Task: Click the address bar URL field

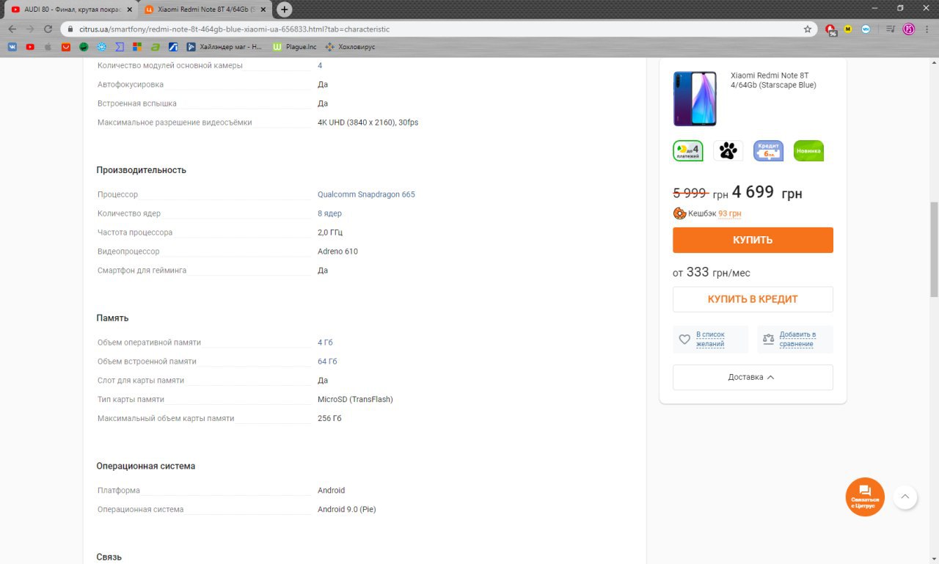Action: (440, 29)
